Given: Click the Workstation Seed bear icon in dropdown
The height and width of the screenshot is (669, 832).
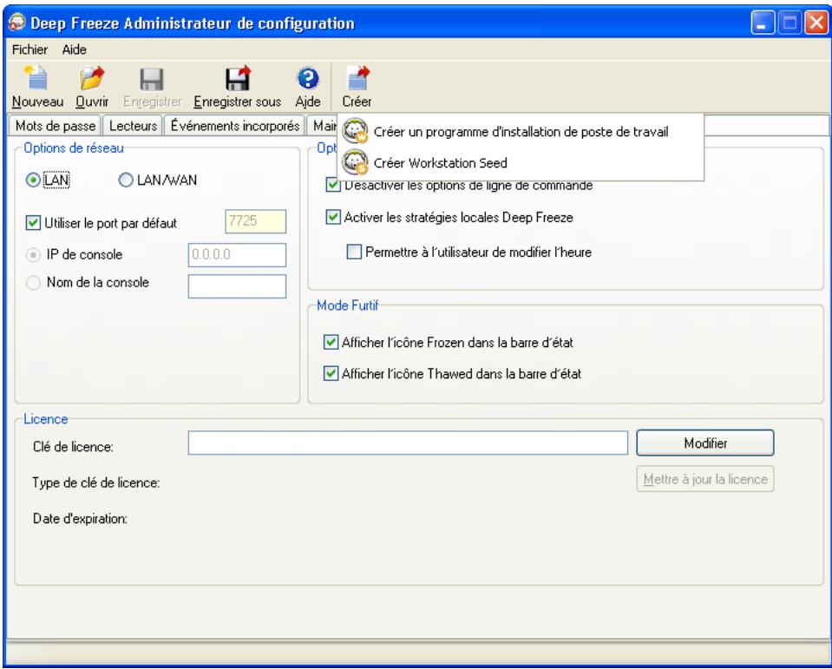Looking at the screenshot, I should coord(355,161).
